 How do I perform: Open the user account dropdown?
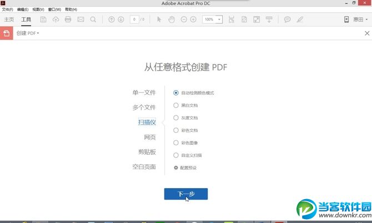(x=360, y=19)
